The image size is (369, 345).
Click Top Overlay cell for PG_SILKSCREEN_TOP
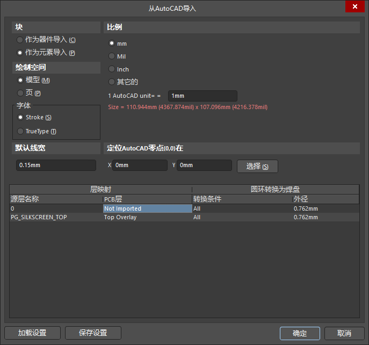click(x=147, y=217)
